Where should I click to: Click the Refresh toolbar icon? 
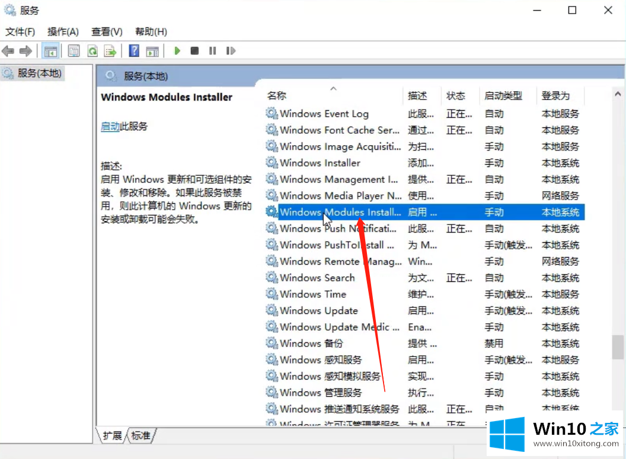point(92,51)
